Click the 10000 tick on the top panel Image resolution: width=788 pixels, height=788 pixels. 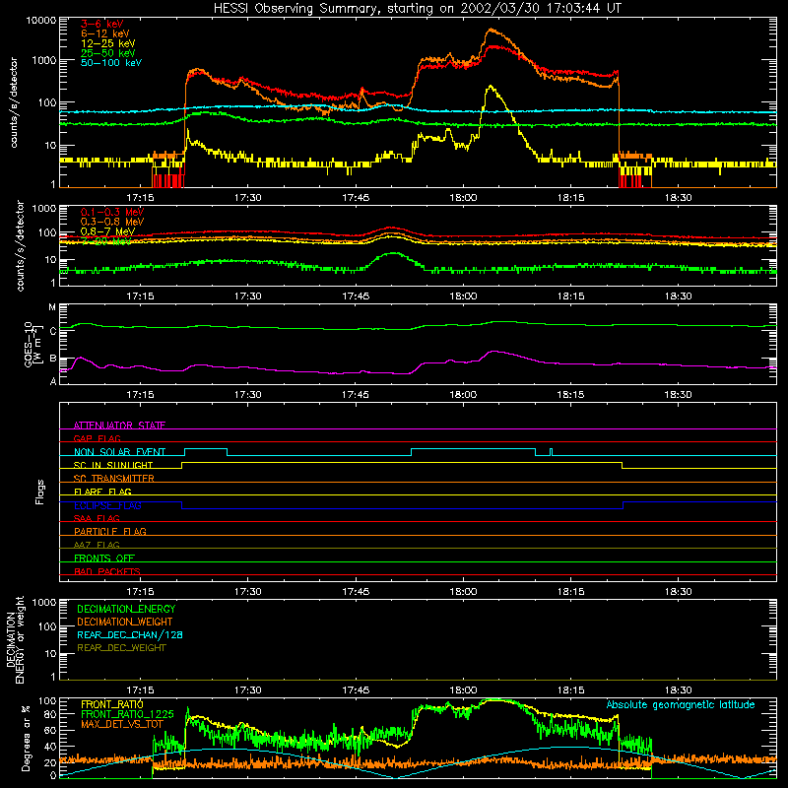(41, 21)
